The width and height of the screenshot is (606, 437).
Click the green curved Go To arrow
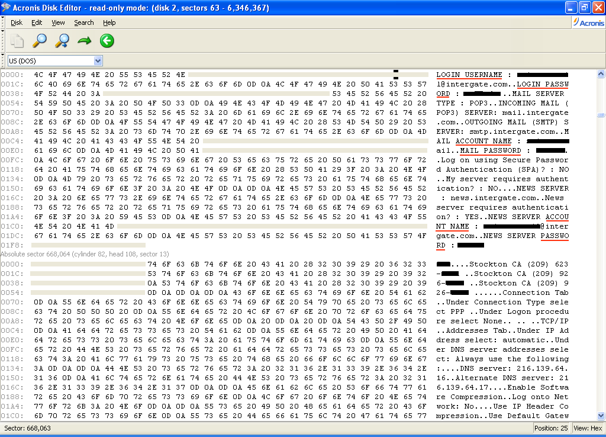point(85,41)
